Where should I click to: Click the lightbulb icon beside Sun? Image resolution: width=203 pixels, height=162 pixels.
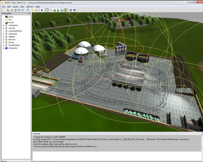coord(6,20)
